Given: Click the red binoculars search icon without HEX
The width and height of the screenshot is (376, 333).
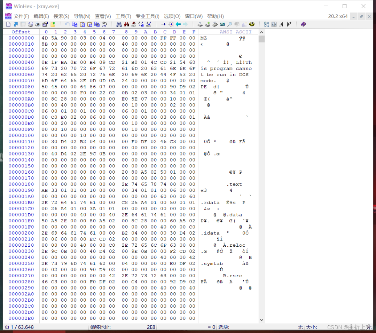Looking at the screenshot, I should point(126,24).
